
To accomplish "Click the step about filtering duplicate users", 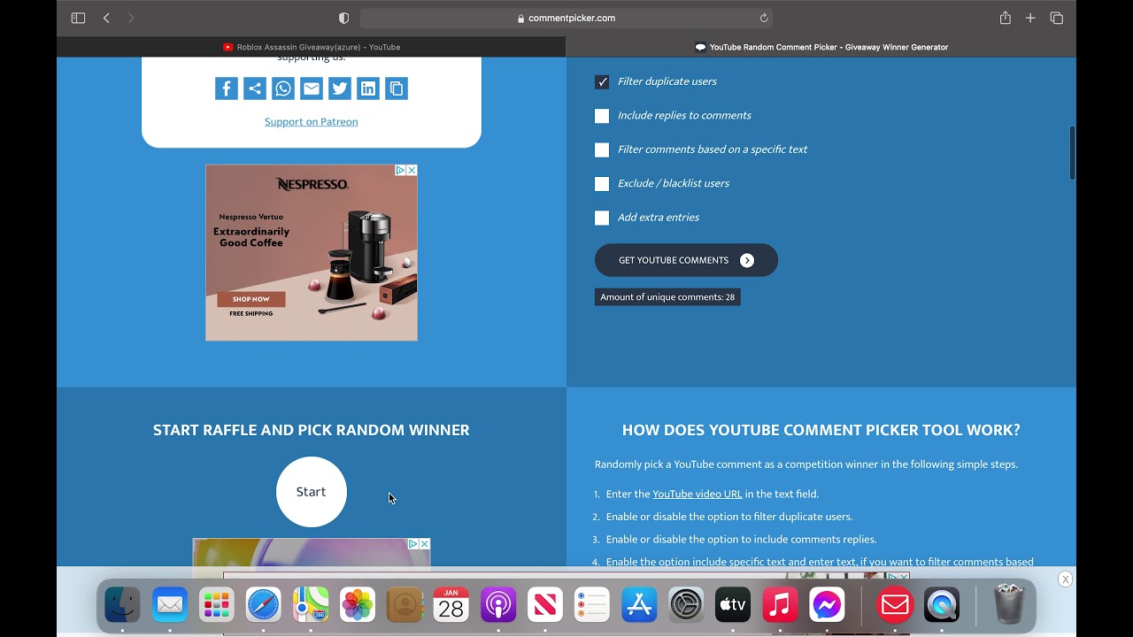I will pyautogui.click(x=729, y=517).
